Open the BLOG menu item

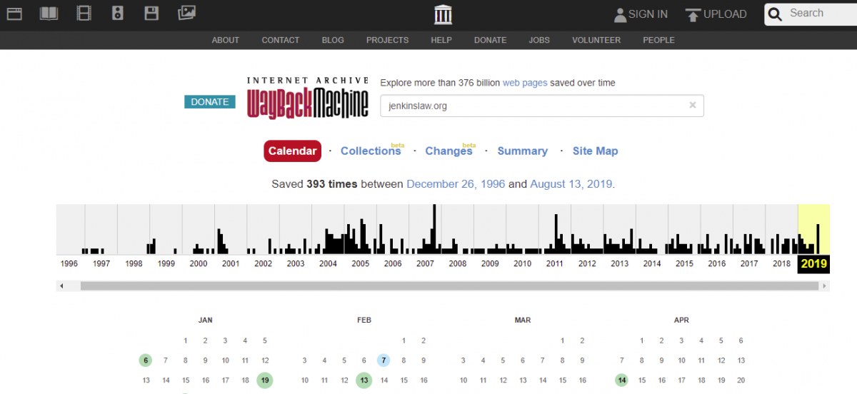coord(333,40)
